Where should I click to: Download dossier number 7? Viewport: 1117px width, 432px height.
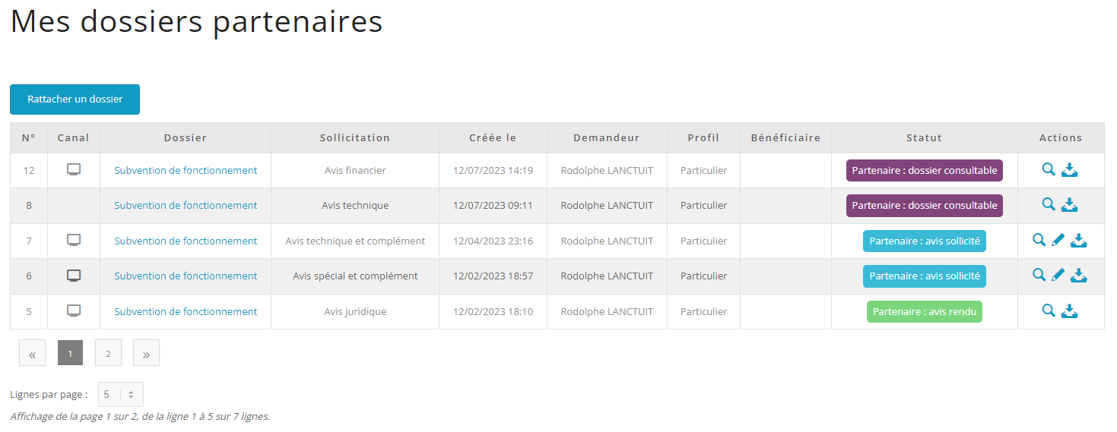click(1079, 241)
